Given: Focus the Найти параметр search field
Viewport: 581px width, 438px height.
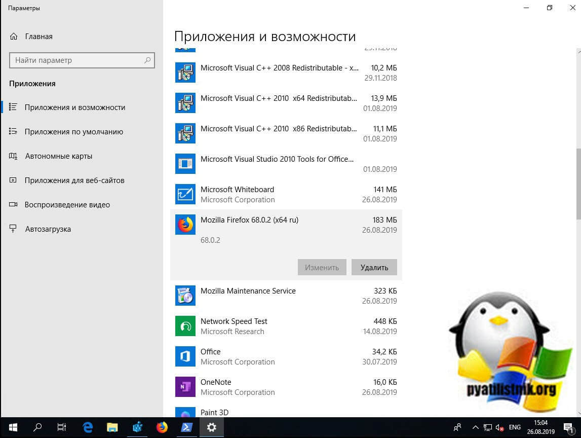Looking at the screenshot, I should pos(82,60).
